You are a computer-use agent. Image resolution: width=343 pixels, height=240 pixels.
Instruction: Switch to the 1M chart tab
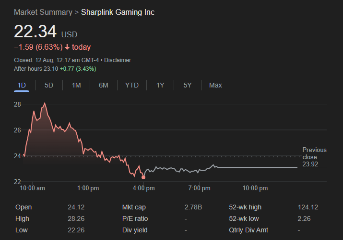pos(76,85)
